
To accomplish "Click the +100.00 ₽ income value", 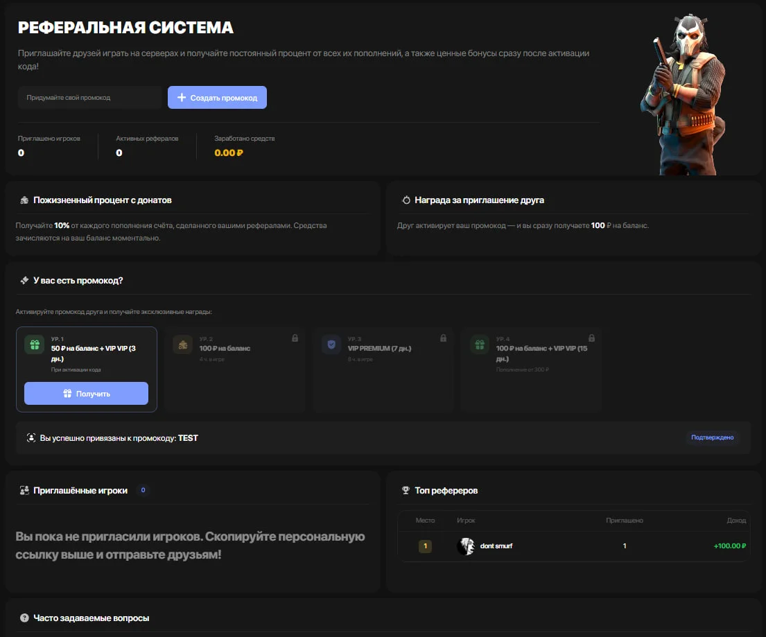I will [x=730, y=546].
